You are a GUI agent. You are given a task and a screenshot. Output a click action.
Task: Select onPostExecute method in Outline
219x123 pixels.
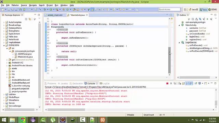coord(202,51)
